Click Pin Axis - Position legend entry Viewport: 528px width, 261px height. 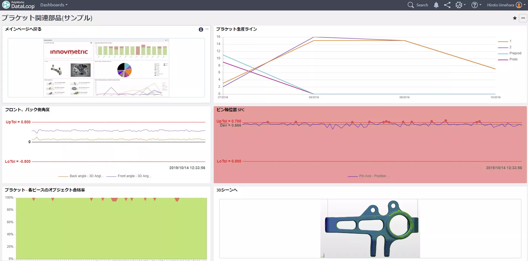pyautogui.click(x=368, y=176)
